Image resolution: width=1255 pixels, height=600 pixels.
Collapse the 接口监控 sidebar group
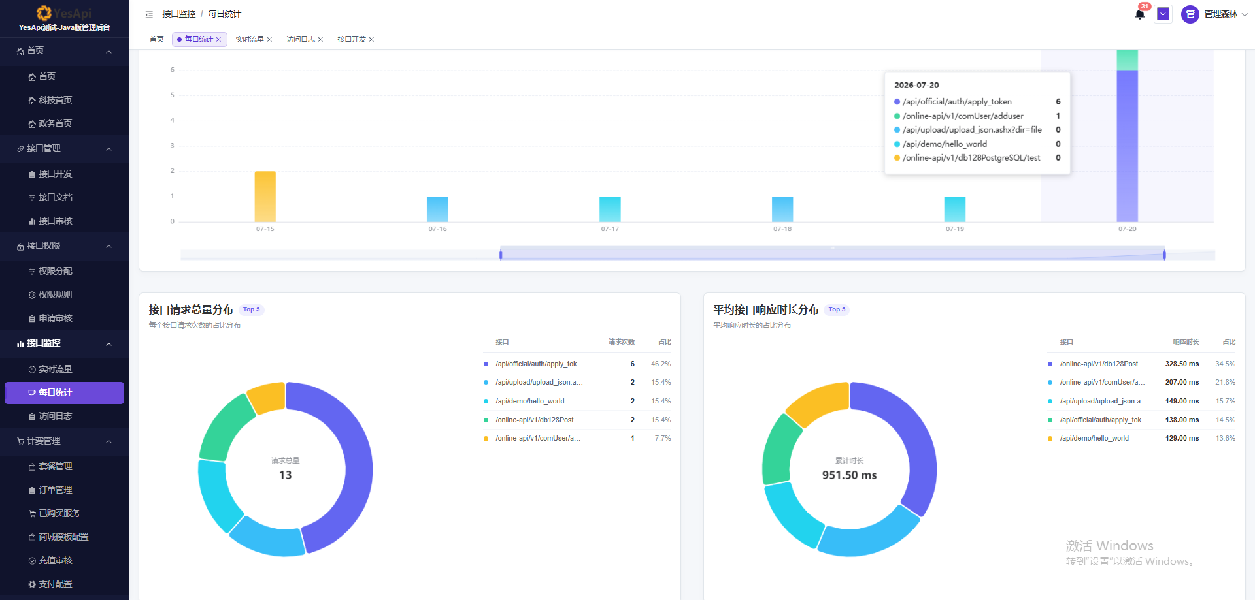109,343
